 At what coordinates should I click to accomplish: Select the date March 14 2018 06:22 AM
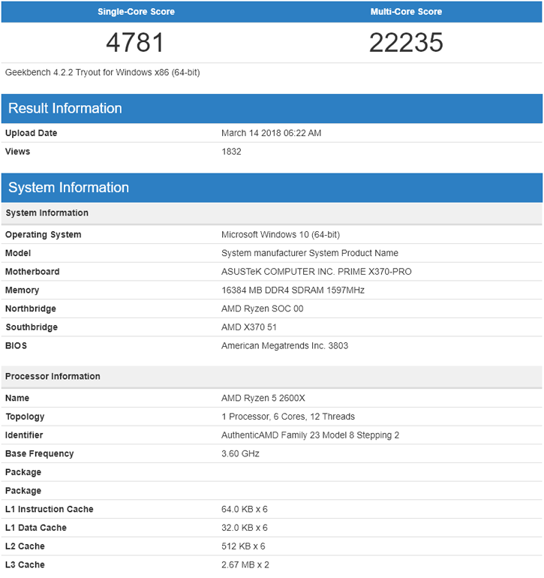(272, 133)
